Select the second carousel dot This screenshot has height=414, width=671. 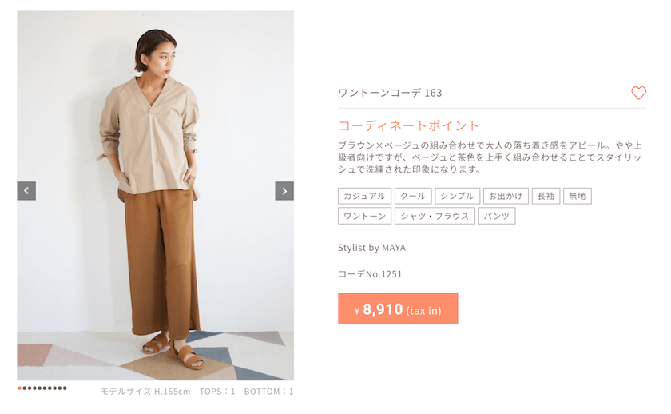25,388
